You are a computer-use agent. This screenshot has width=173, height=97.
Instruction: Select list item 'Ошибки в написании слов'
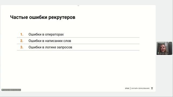[x=50, y=41]
